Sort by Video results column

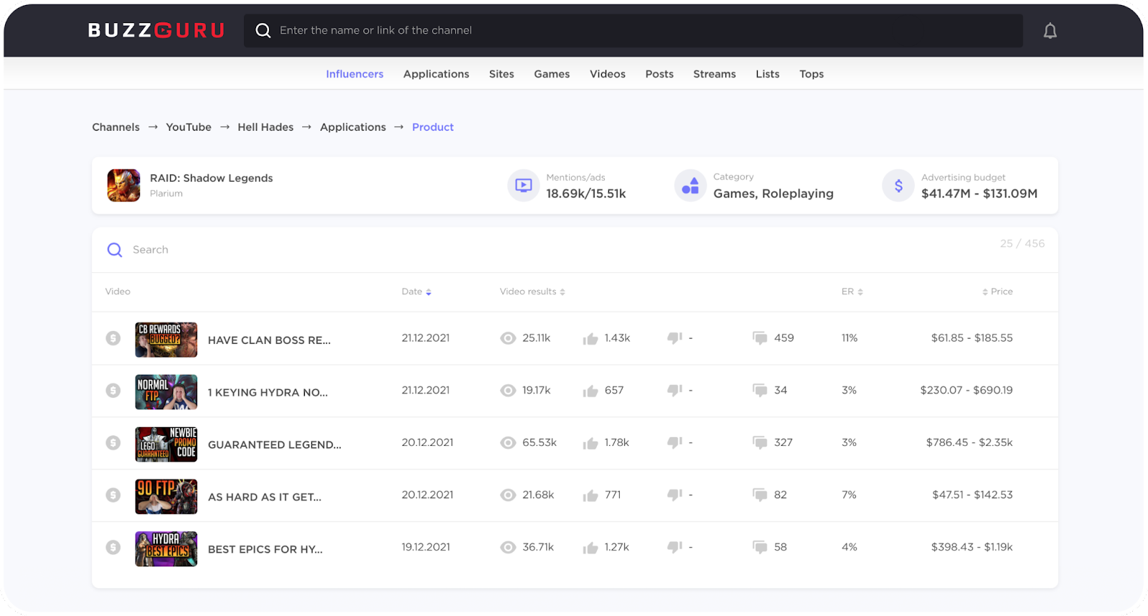tap(532, 291)
